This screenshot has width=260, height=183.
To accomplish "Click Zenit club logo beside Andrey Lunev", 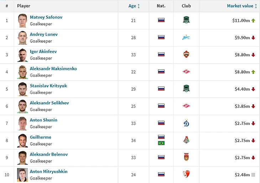I will [186, 37].
